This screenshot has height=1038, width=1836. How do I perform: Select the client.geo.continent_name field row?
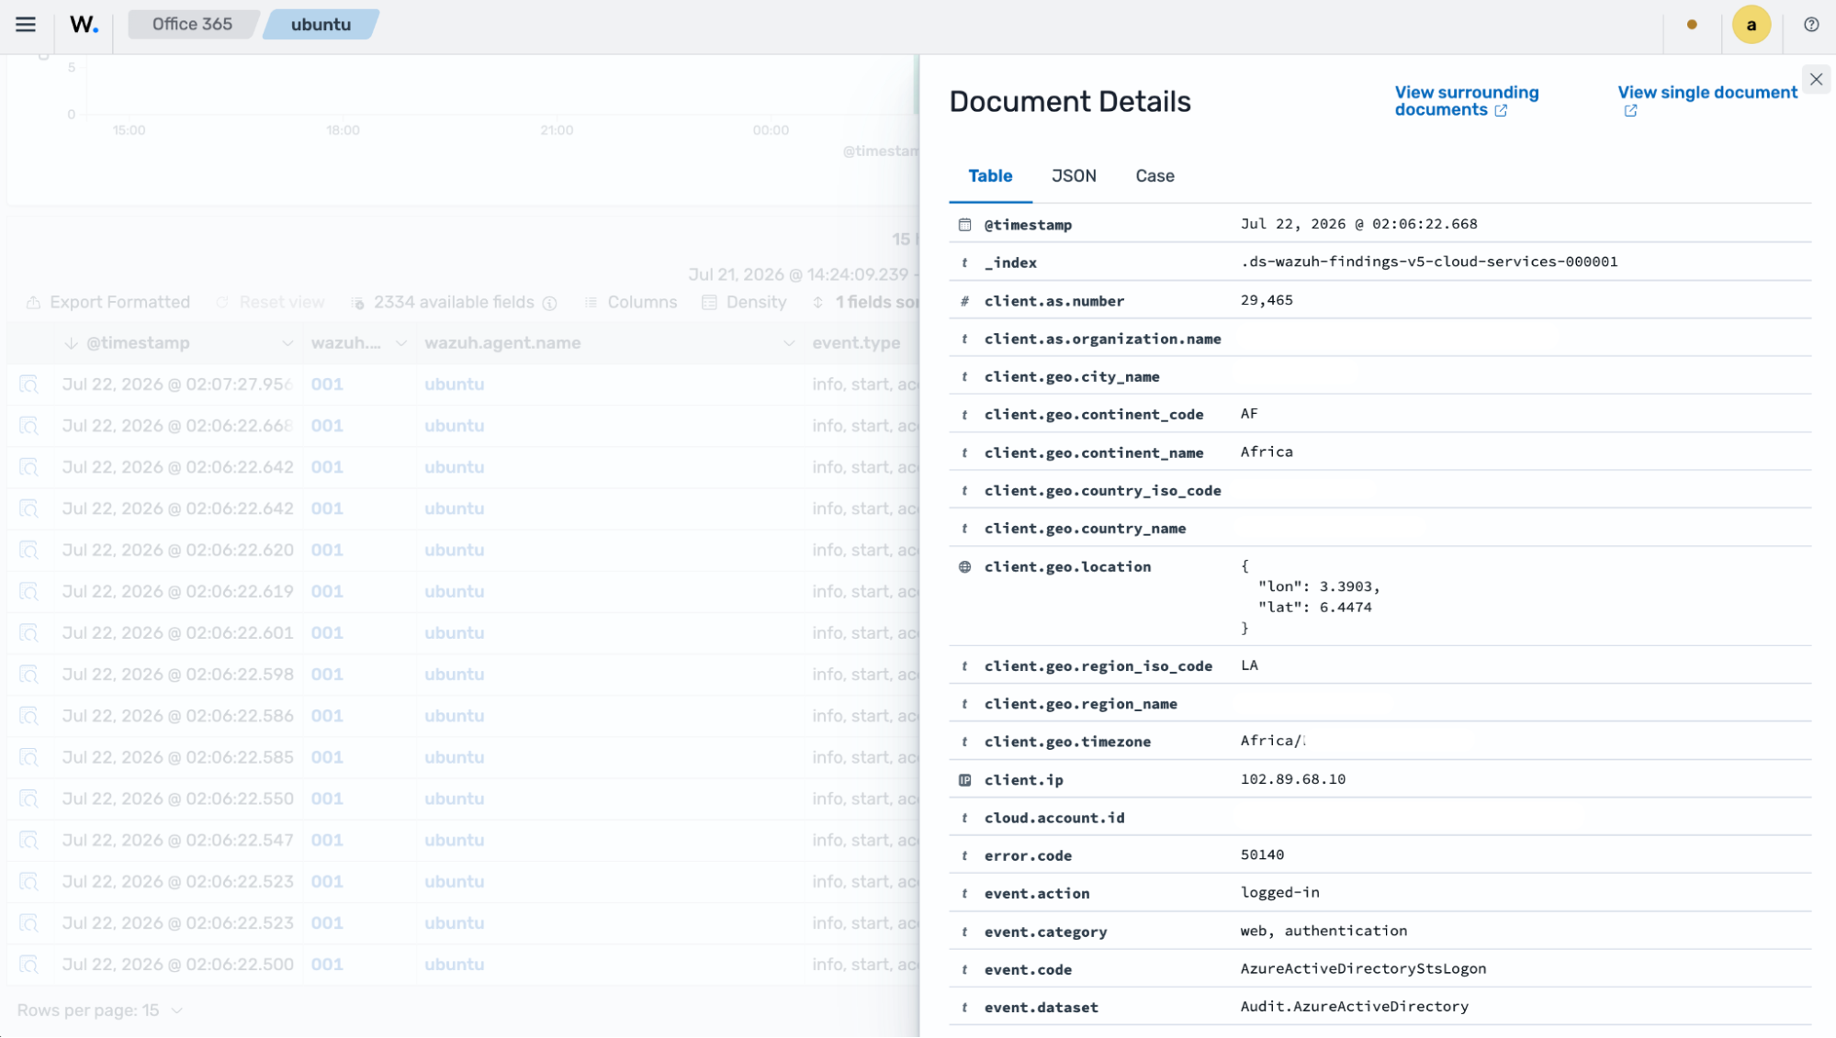(1380, 452)
